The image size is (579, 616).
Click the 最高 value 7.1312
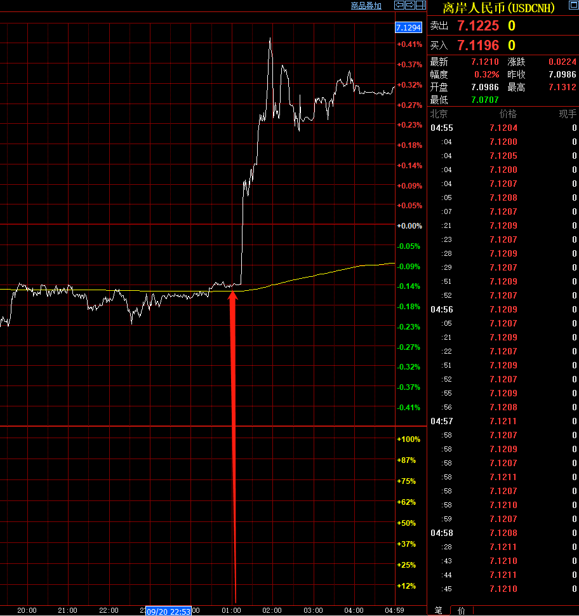click(x=562, y=87)
